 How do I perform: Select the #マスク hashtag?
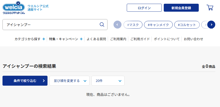click(x=133, y=25)
